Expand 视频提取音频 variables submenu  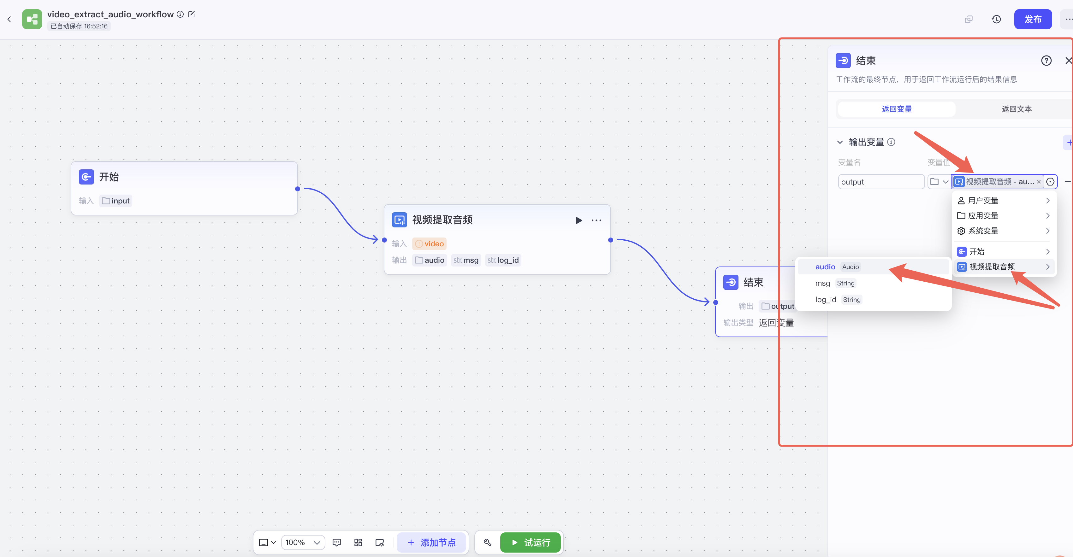(1004, 267)
